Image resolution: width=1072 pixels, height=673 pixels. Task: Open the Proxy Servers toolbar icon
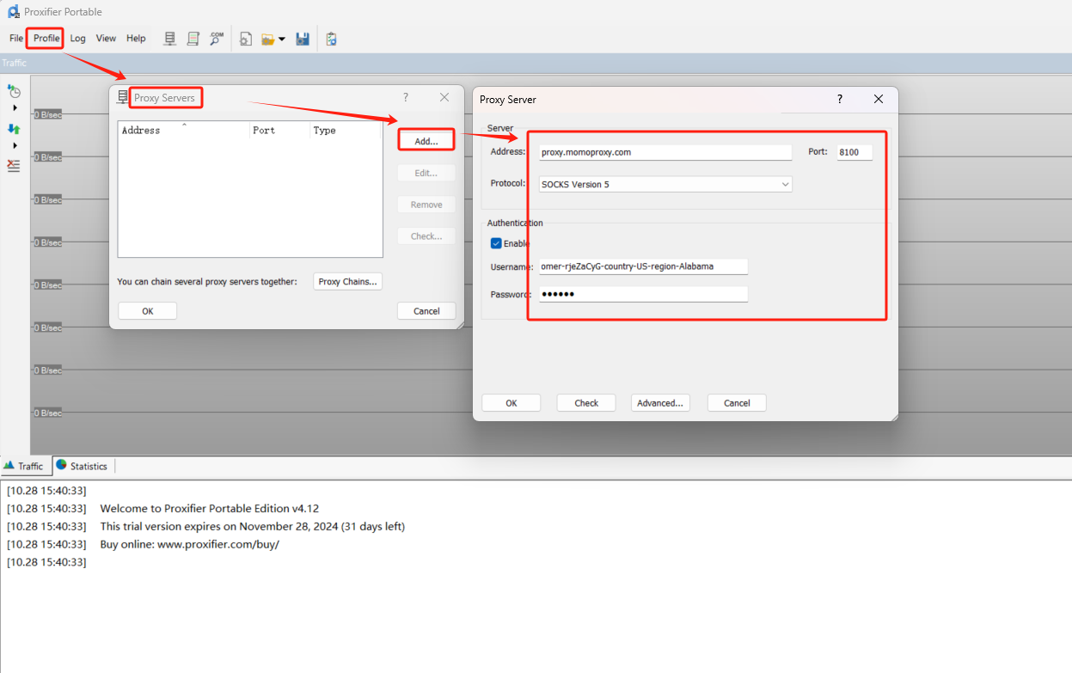point(170,39)
